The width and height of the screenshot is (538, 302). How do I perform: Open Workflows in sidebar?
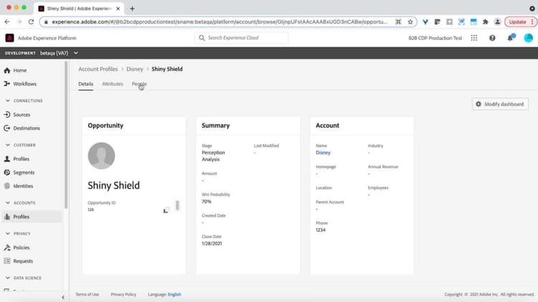20,84
